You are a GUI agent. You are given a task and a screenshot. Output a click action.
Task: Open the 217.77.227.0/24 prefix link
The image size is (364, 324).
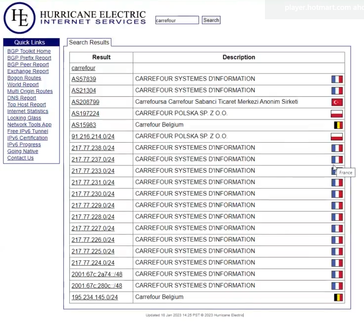[x=93, y=229]
